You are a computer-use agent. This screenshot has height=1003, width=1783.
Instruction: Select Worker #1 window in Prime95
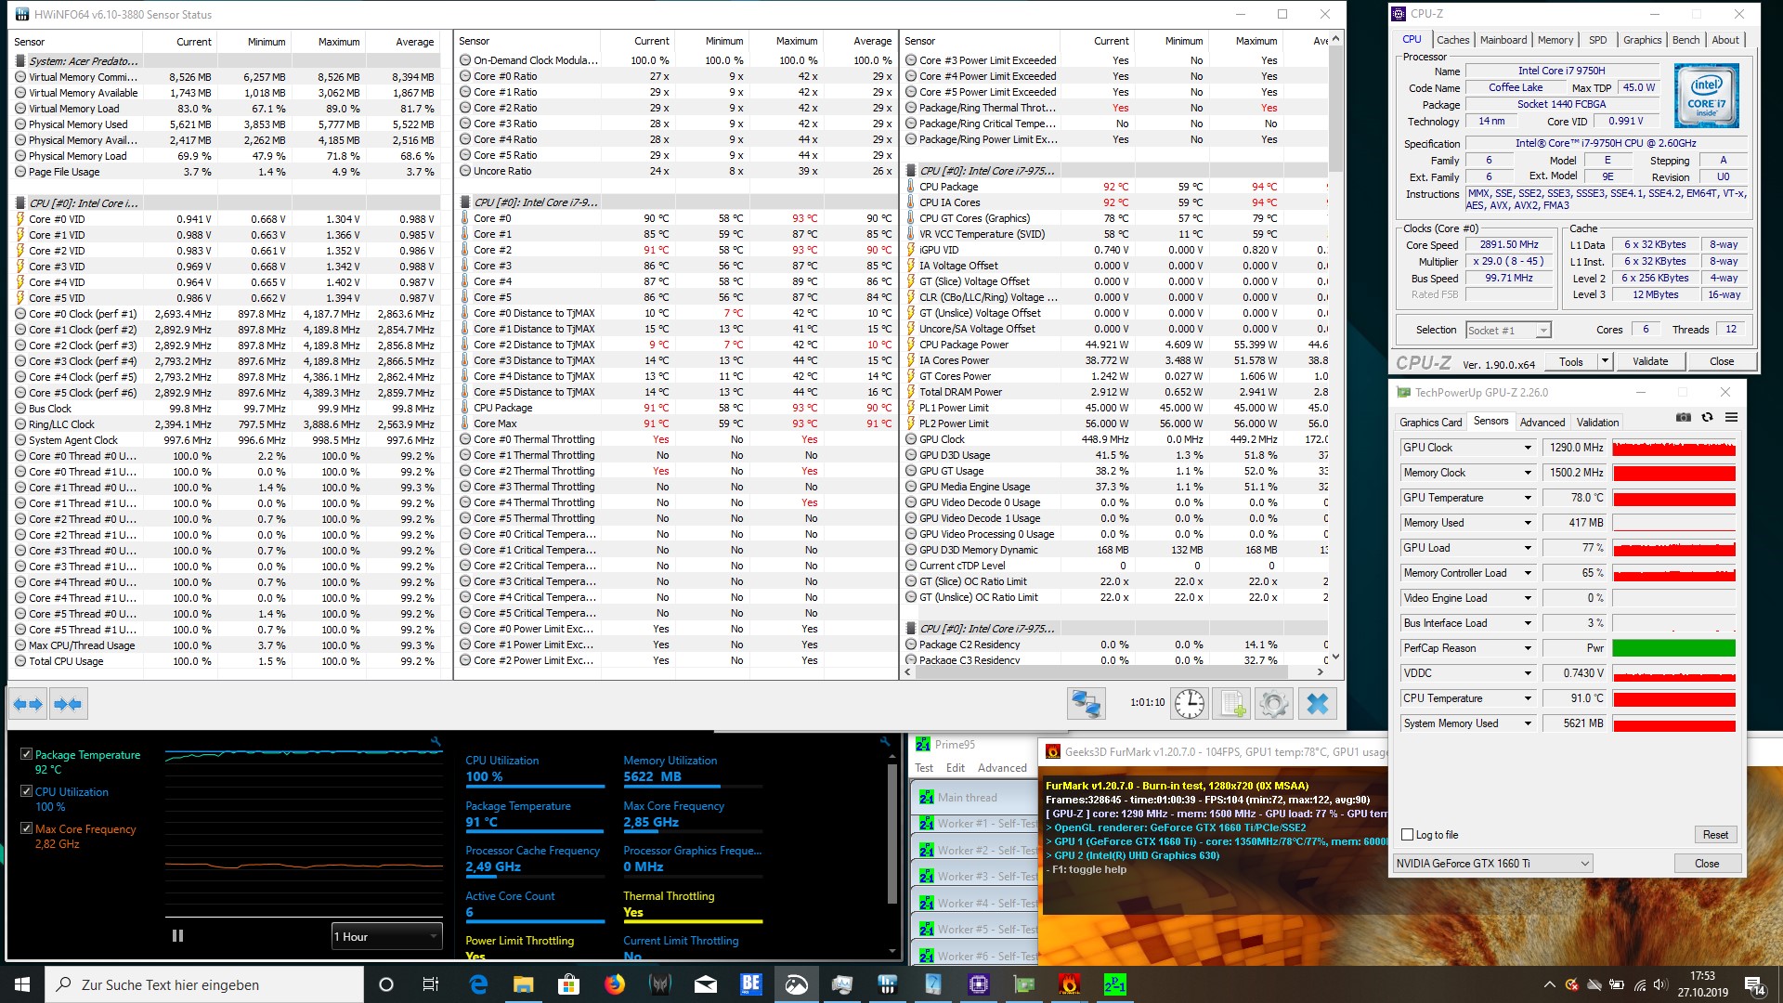point(975,824)
